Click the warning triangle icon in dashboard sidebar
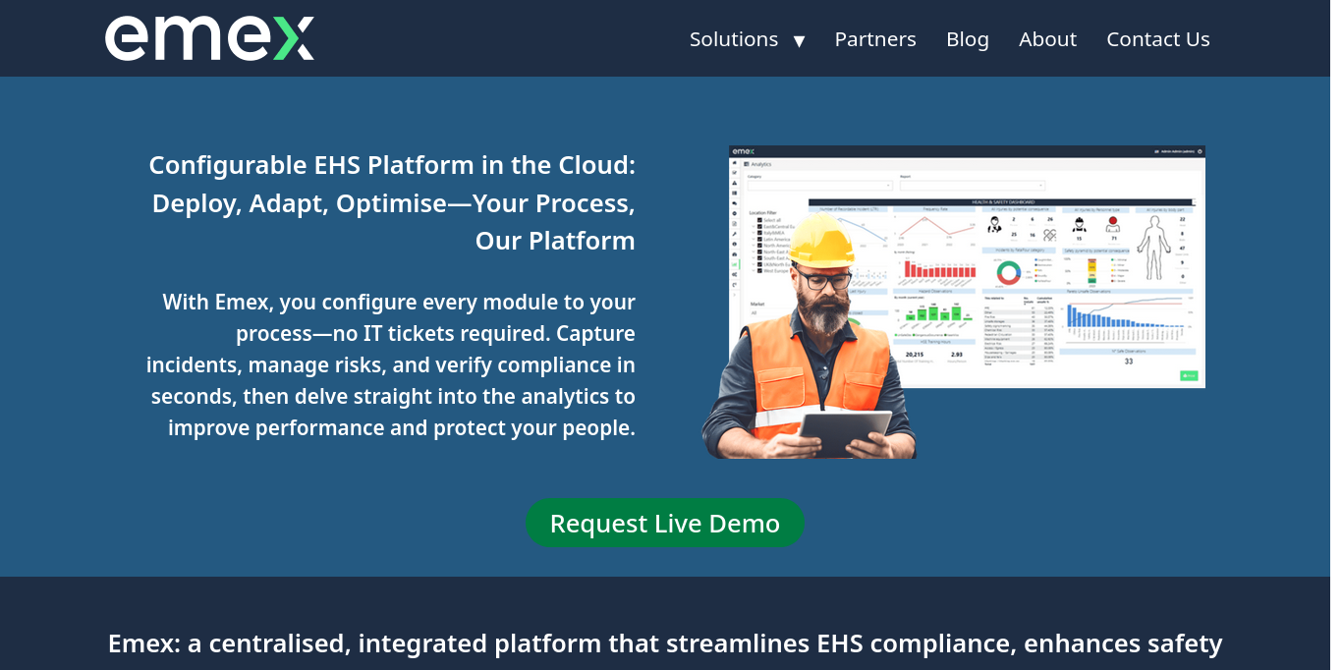Viewport: 1342px width, 670px height. [x=735, y=183]
